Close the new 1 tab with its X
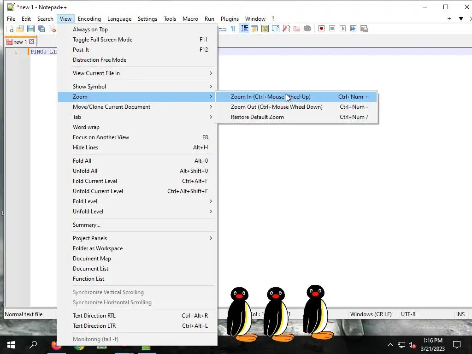Screen dimensions: 472x354 pyautogui.click(x=32, y=41)
